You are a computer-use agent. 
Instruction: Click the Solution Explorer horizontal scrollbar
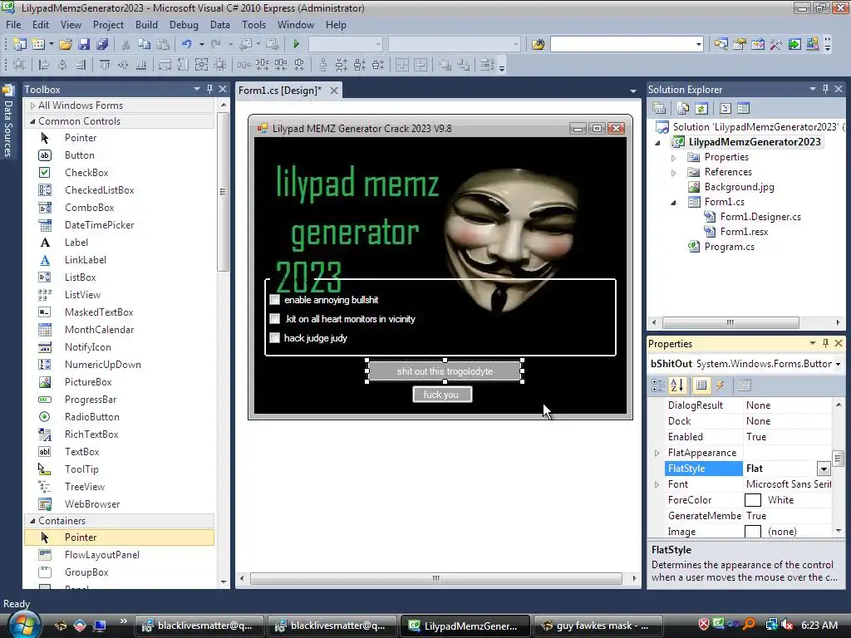730,322
